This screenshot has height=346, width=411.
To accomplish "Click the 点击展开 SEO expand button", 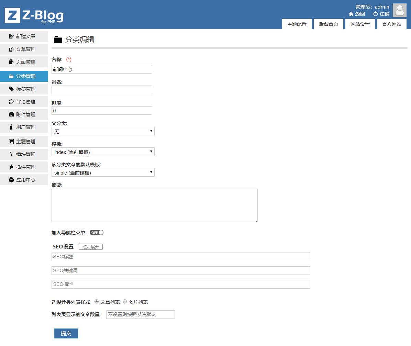I will [91, 247].
